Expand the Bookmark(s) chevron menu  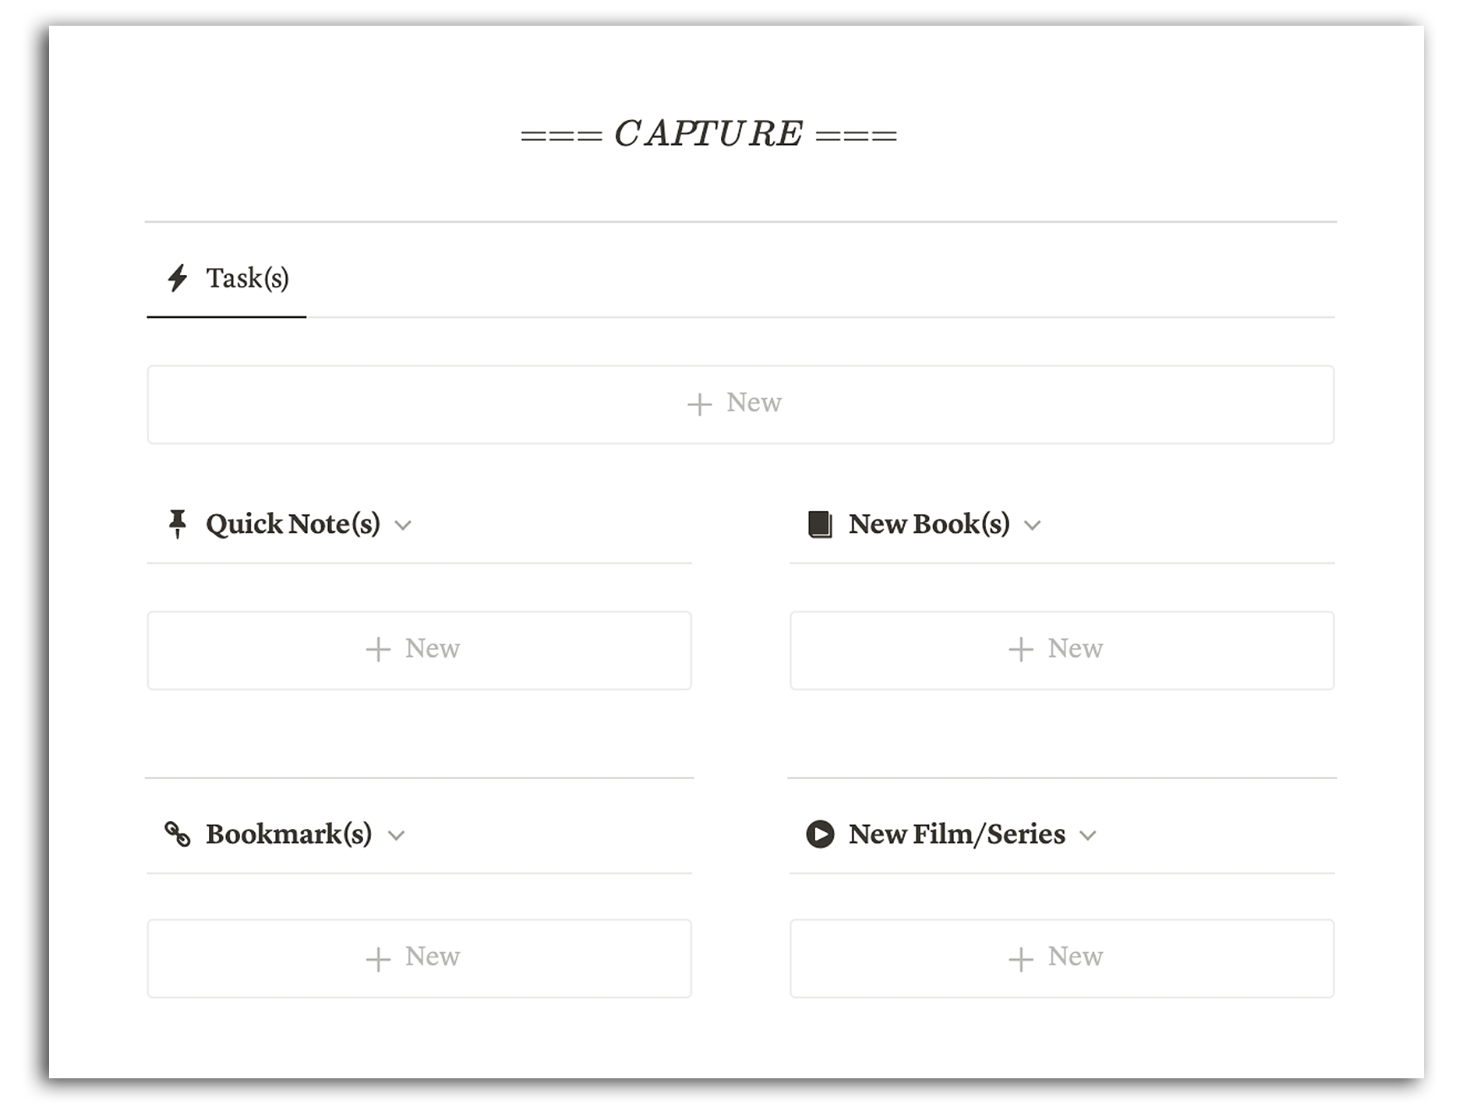pyautogui.click(x=396, y=836)
